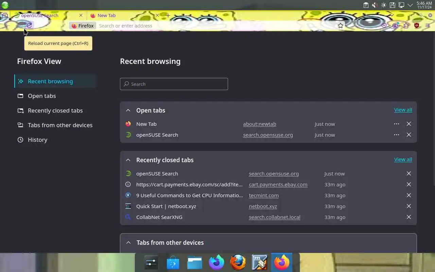Open the network/display tray icon
The height and width of the screenshot is (272, 435).
coord(401,5)
